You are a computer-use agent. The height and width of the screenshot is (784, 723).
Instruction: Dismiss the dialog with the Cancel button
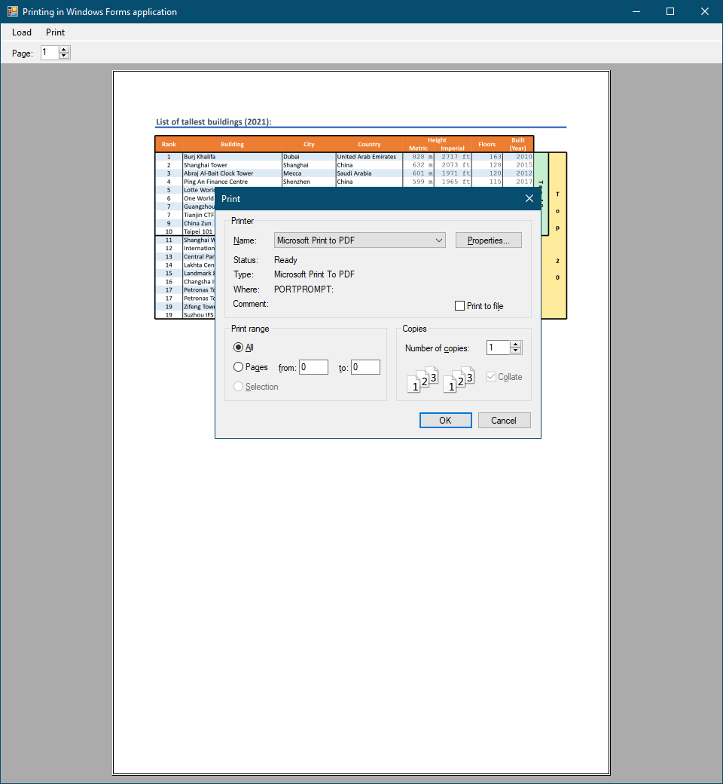click(504, 420)
